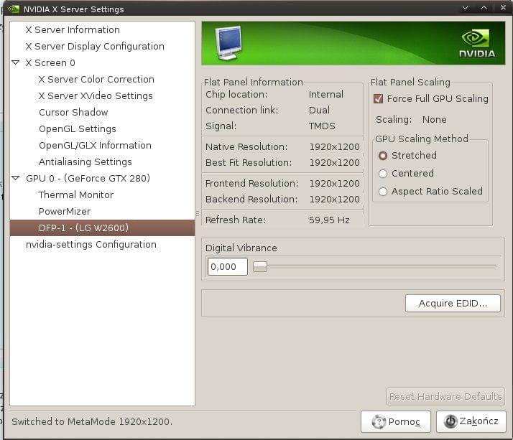Click the Pomoc help button label

click(x=404, y=421)
